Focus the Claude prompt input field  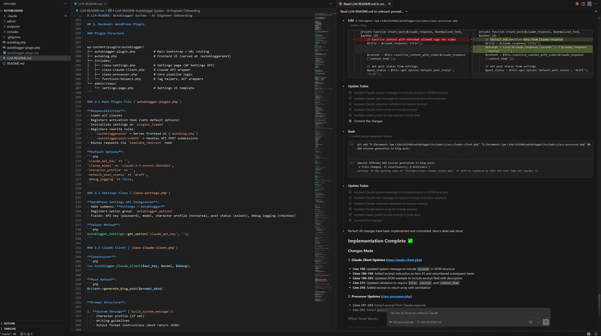(468, 313)
